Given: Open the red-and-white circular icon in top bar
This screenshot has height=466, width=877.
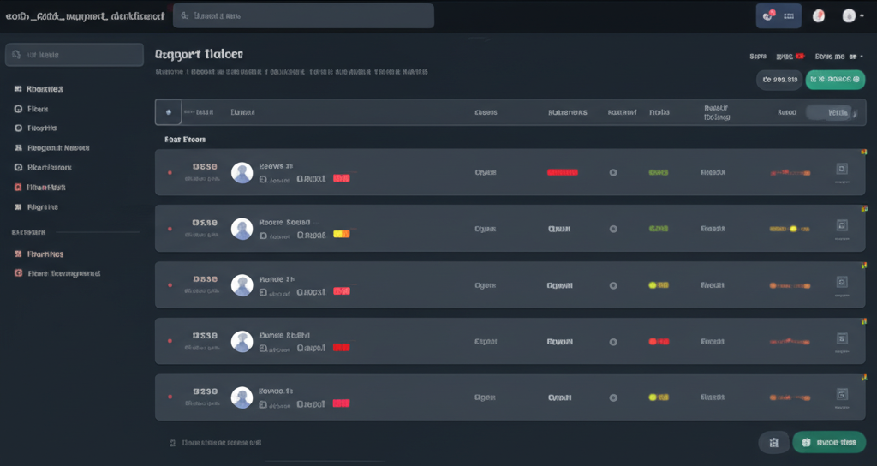Looking at the screenshot, I should 818,15.
